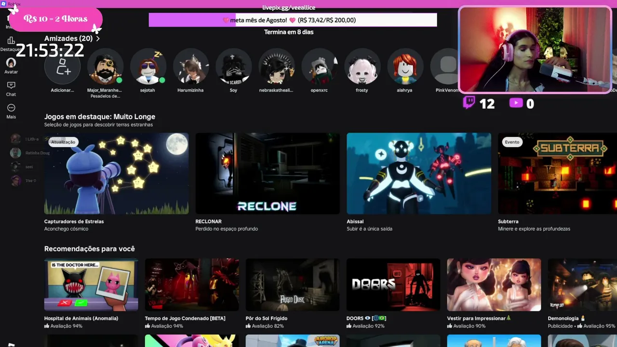Click "Minere e explore as profundezas" subtitle

click(x=534, y=229)
